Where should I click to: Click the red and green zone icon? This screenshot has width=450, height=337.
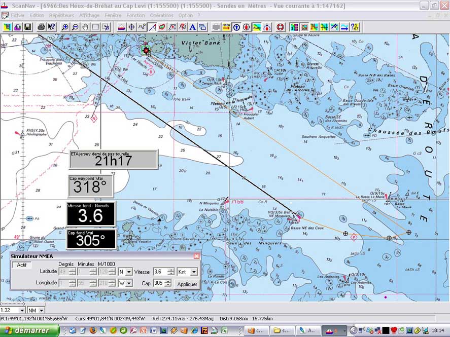162,27
